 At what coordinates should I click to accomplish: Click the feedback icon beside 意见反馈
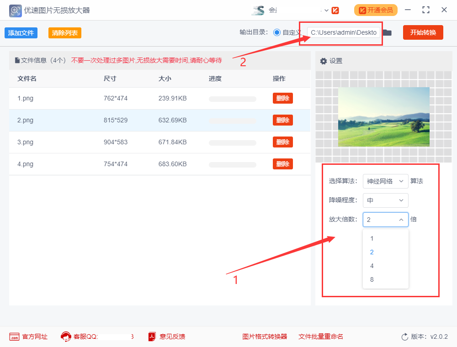tap(151, 336)
